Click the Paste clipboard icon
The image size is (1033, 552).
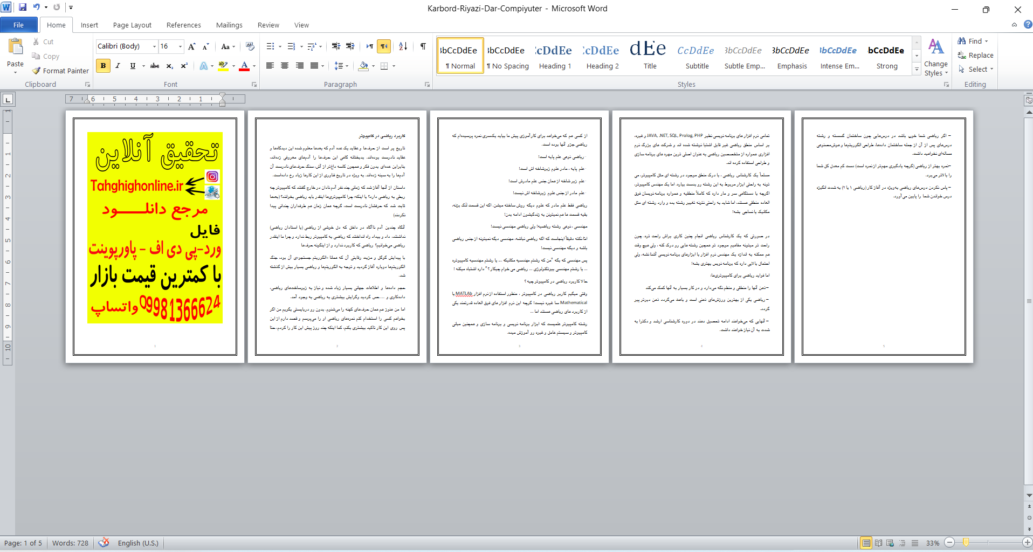(x=15, y=47)
